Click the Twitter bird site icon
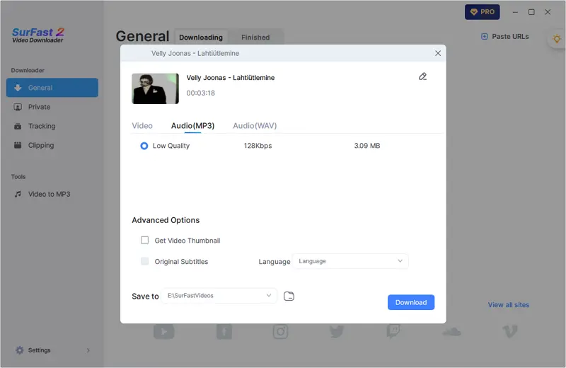The height and width of the screenshot is (368, 566). [x=337, y=331]
